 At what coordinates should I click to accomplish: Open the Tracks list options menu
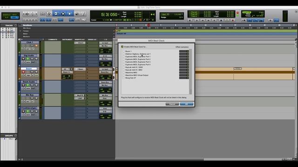pyautogui.click(x=15, y=25)
